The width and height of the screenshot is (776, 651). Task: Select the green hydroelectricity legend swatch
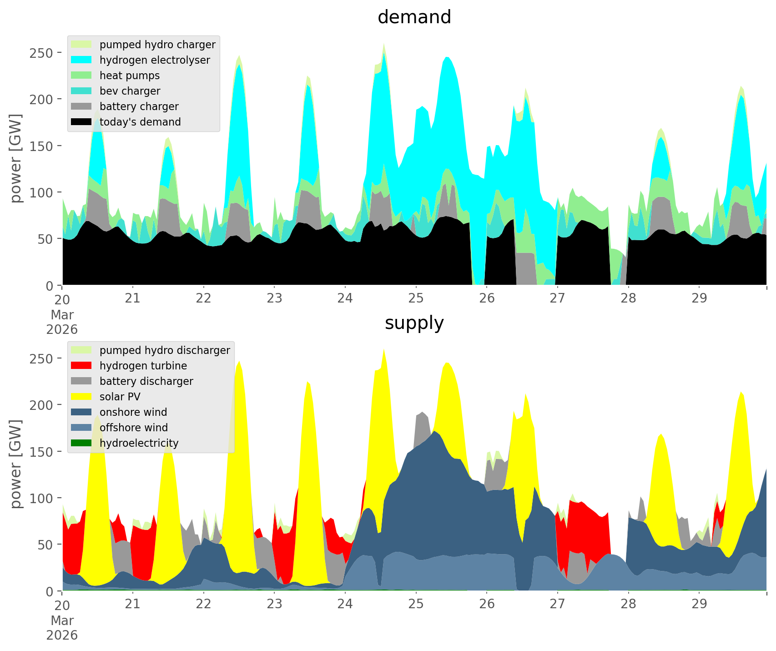pos(81,443)
